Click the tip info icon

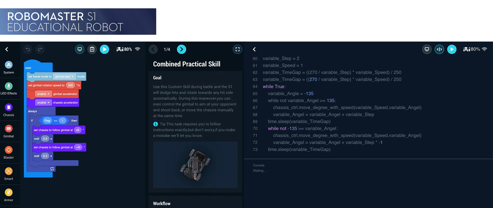click(x=156, y=124)
